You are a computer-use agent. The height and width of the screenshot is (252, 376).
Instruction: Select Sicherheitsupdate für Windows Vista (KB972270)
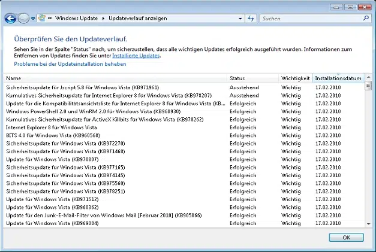(184, 143)
